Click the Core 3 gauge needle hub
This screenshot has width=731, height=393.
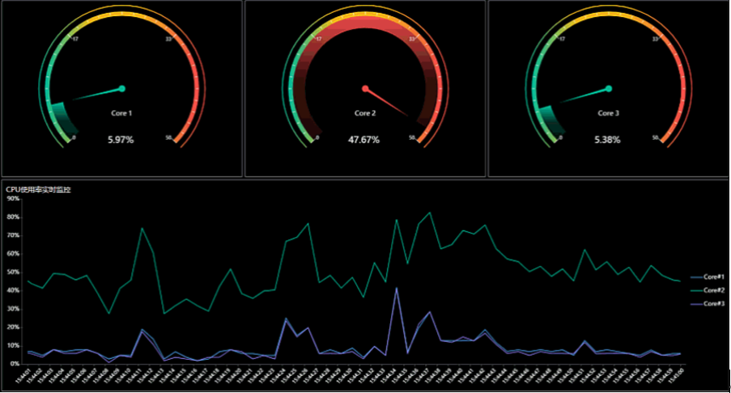point(609,88)
